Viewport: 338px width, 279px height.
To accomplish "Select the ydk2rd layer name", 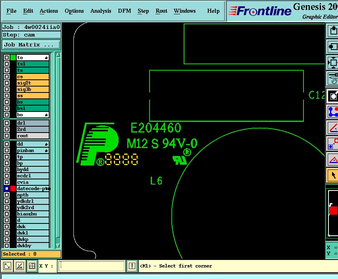I will click(x=33, y=208).
